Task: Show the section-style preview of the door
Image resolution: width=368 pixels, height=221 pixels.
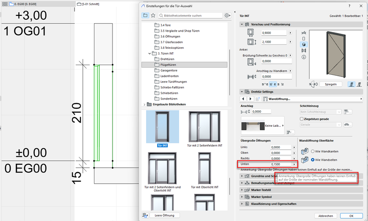Action: click(x=304, y=51)
